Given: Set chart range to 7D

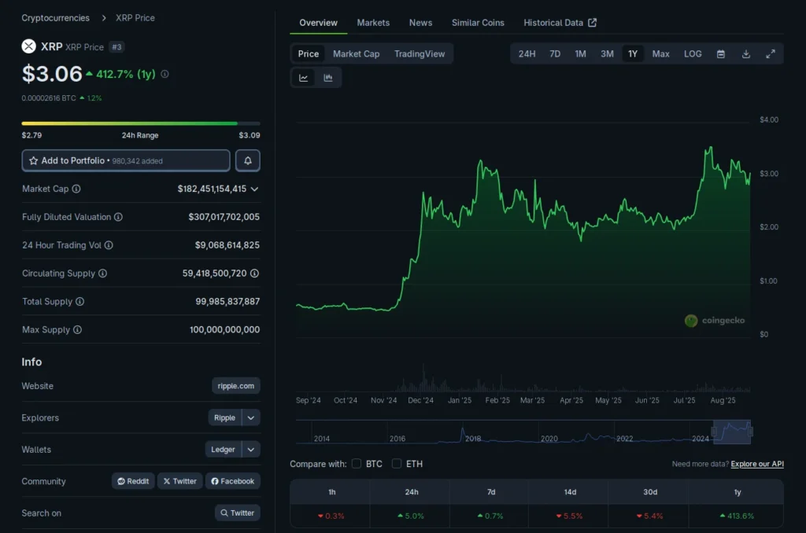Looking at the screenshot, I should pyautogui.click(x=555, y=54).
